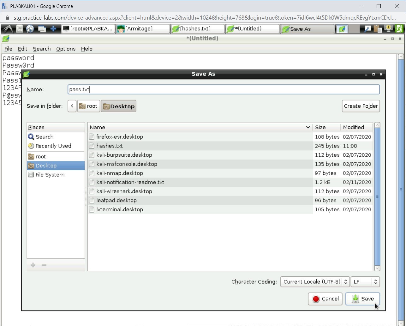Open the Name column sort dropdown arrow
This screenshot has height=326, width=406.
308,127
